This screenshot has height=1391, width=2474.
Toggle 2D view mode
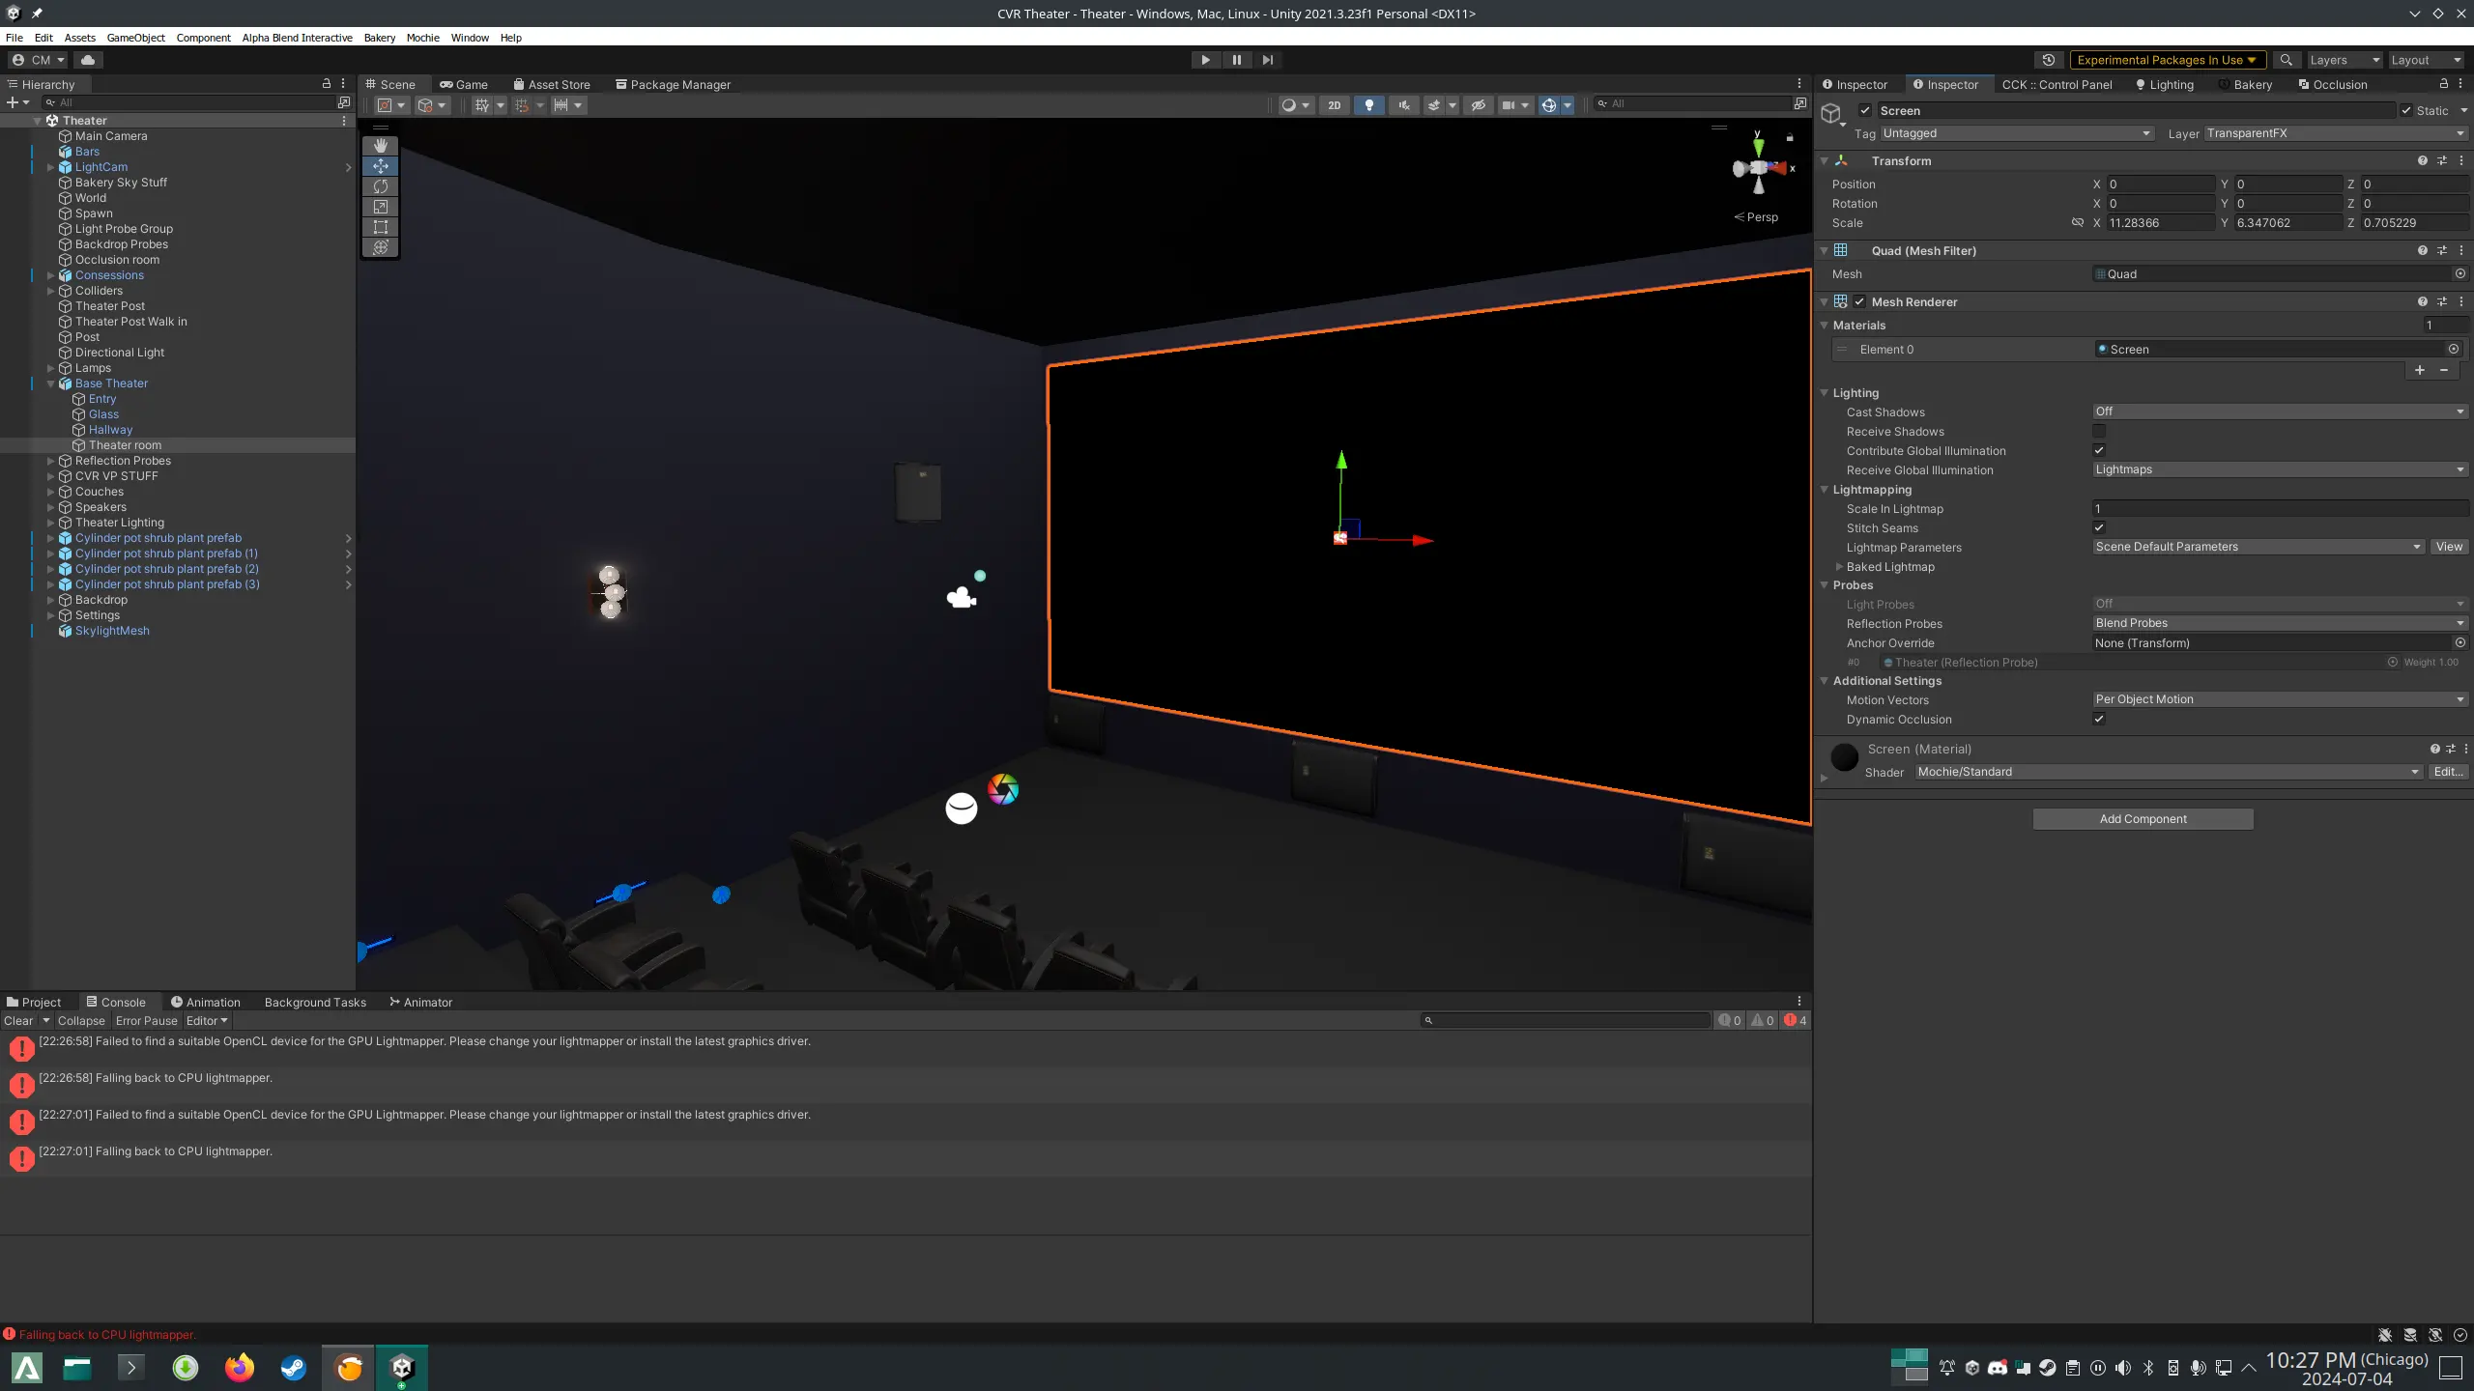click(x=1334, y=105)
